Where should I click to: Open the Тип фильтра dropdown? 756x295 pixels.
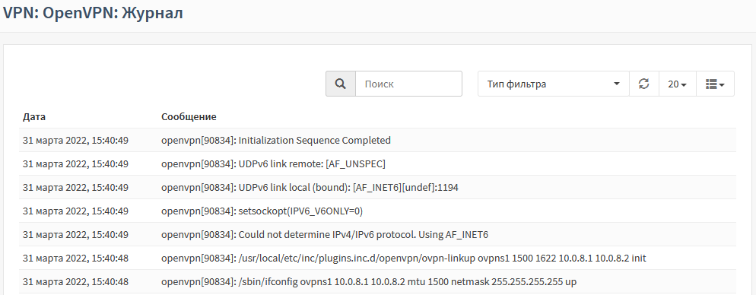[554, 84]
